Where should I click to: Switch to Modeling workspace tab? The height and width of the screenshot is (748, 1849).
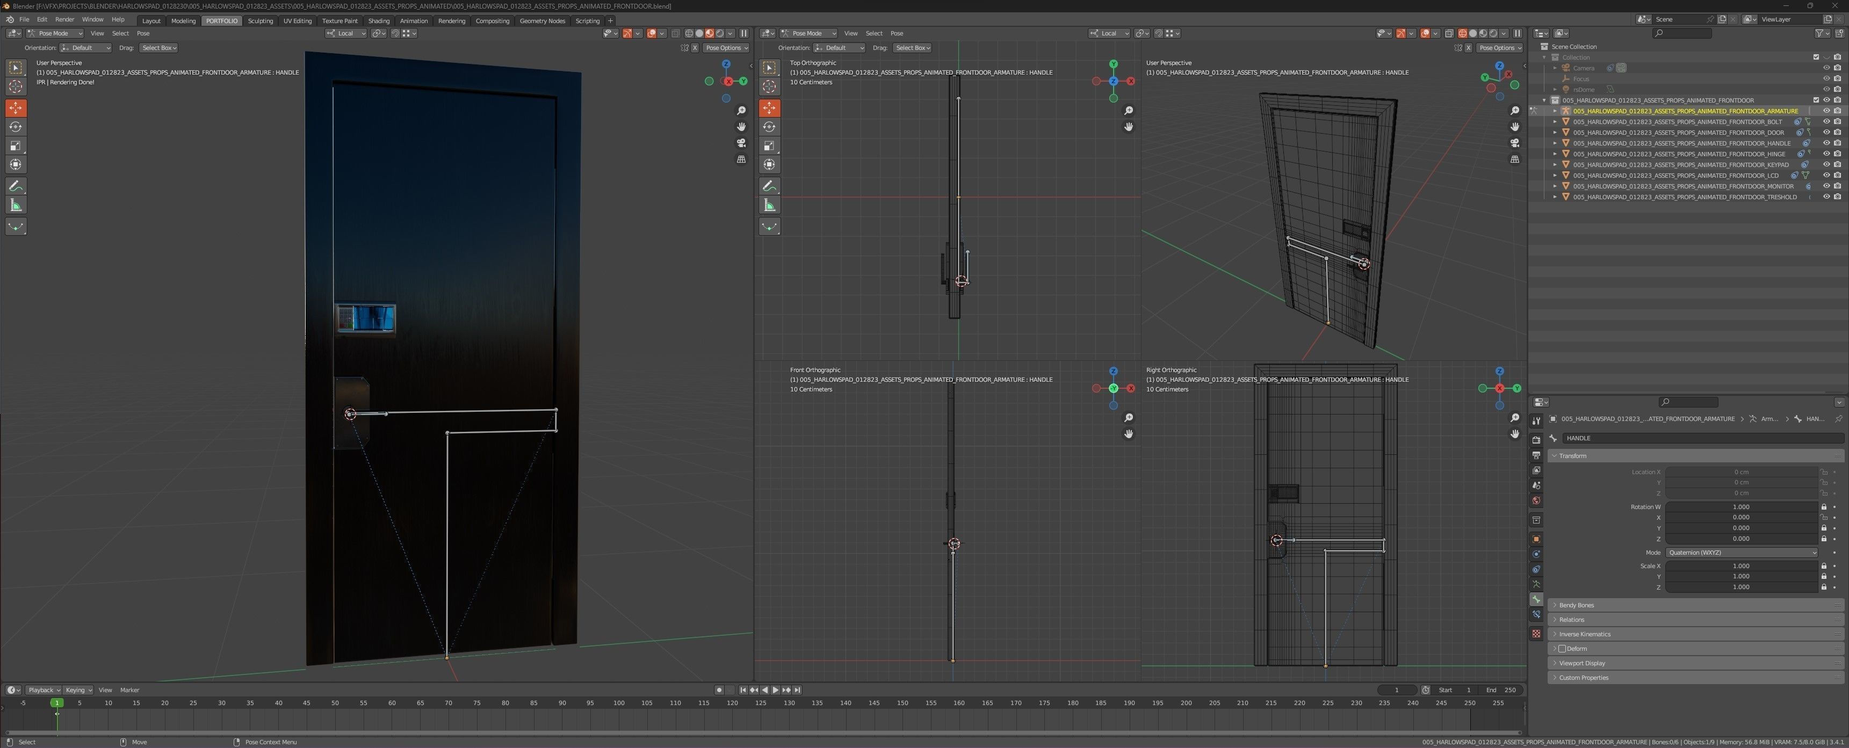(183, 21)
